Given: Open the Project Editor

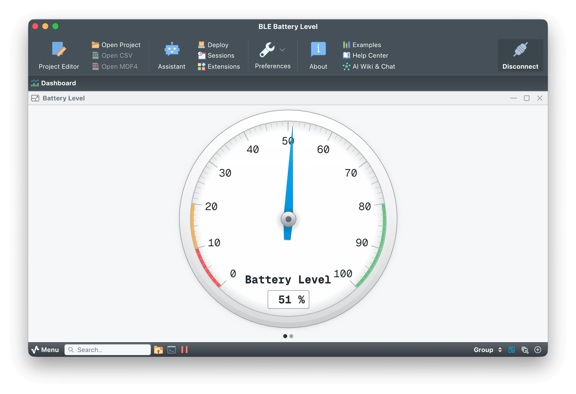Looking at the screenshot, I should [59, 55].
